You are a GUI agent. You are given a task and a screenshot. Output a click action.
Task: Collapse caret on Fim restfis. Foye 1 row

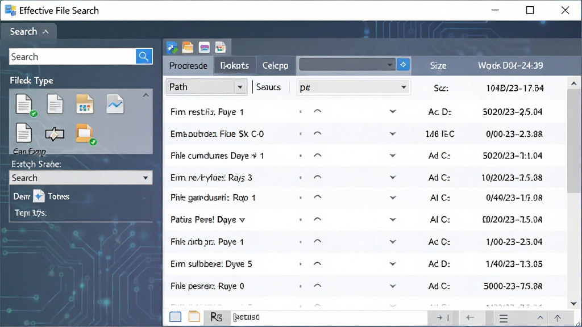click(317, 111)
